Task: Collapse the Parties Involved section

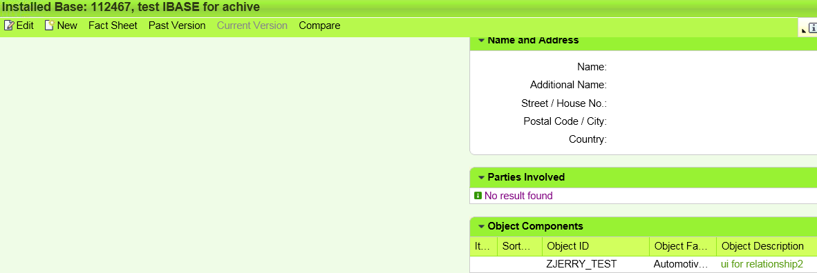Action: tap(481, 177)
